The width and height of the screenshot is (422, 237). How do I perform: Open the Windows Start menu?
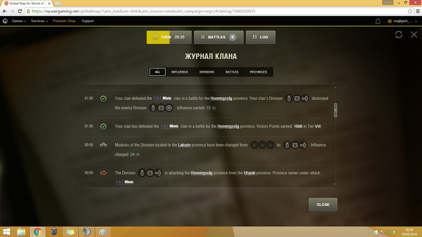6,232
